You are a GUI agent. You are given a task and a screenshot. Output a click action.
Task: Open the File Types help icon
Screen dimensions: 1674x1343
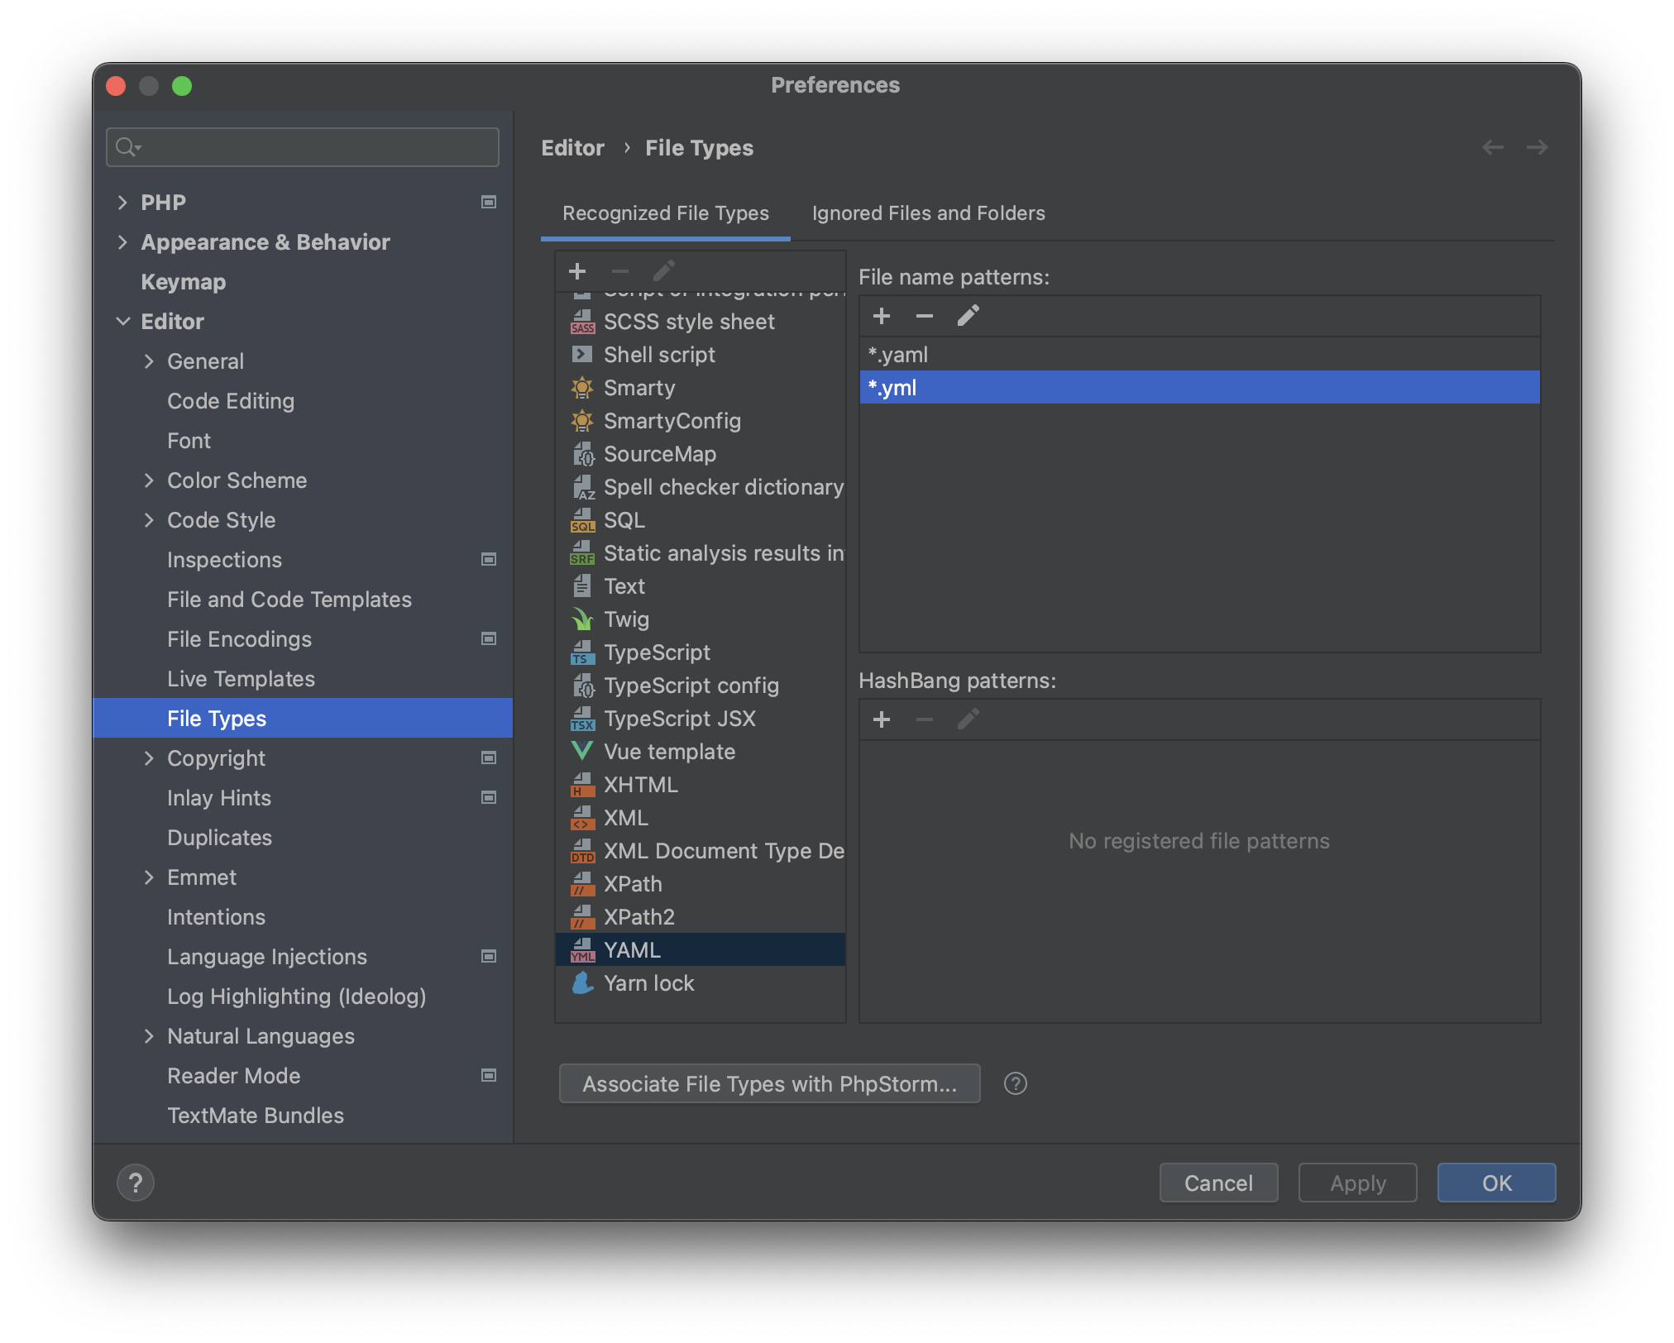pos(1015,1083)
